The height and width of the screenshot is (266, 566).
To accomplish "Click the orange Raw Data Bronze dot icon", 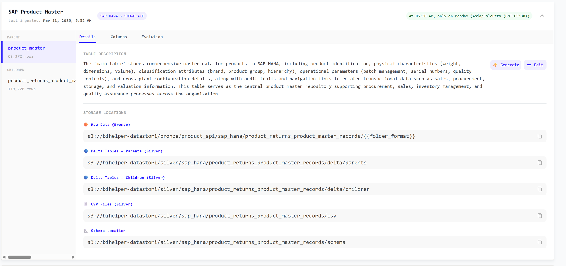I will coord(86,124).
